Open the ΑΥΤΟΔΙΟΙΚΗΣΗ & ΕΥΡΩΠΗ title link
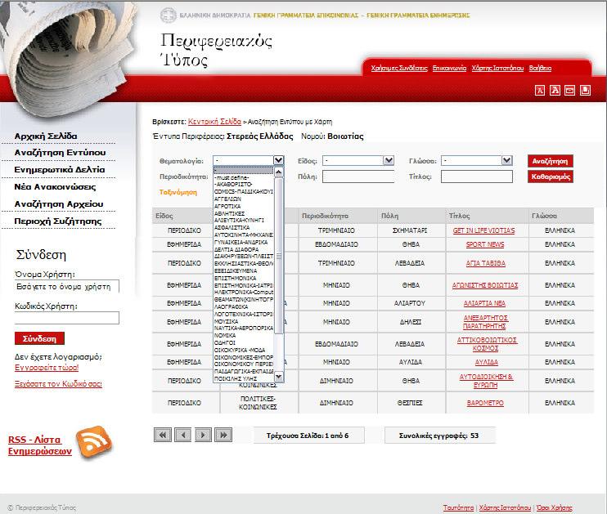The image size is (607, 514). [x=486, y=381]
